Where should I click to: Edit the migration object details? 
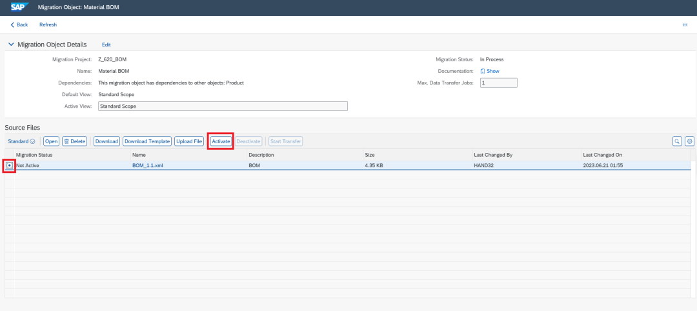click(106, 45)
